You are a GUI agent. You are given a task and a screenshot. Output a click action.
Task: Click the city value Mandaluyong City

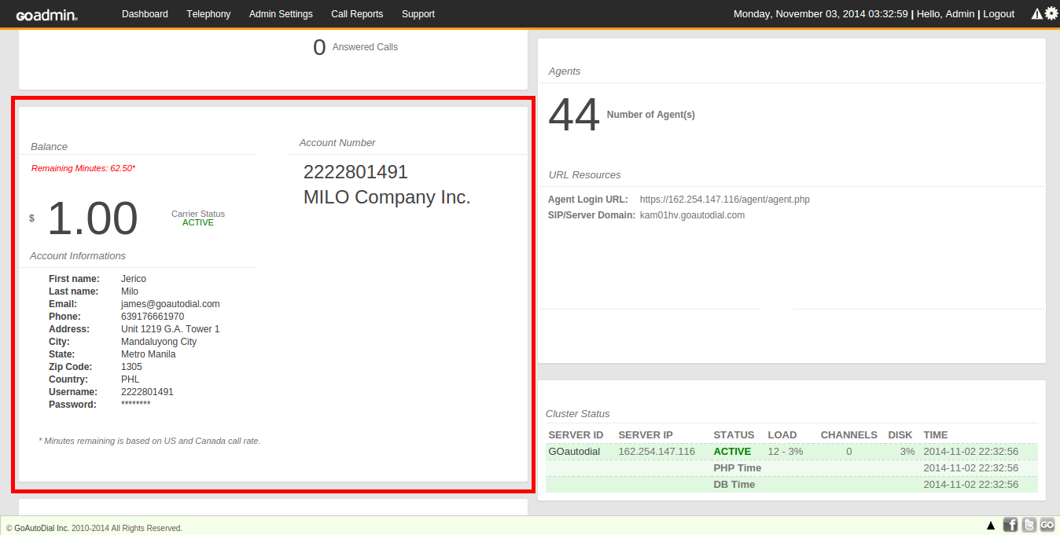click(159, 342)
